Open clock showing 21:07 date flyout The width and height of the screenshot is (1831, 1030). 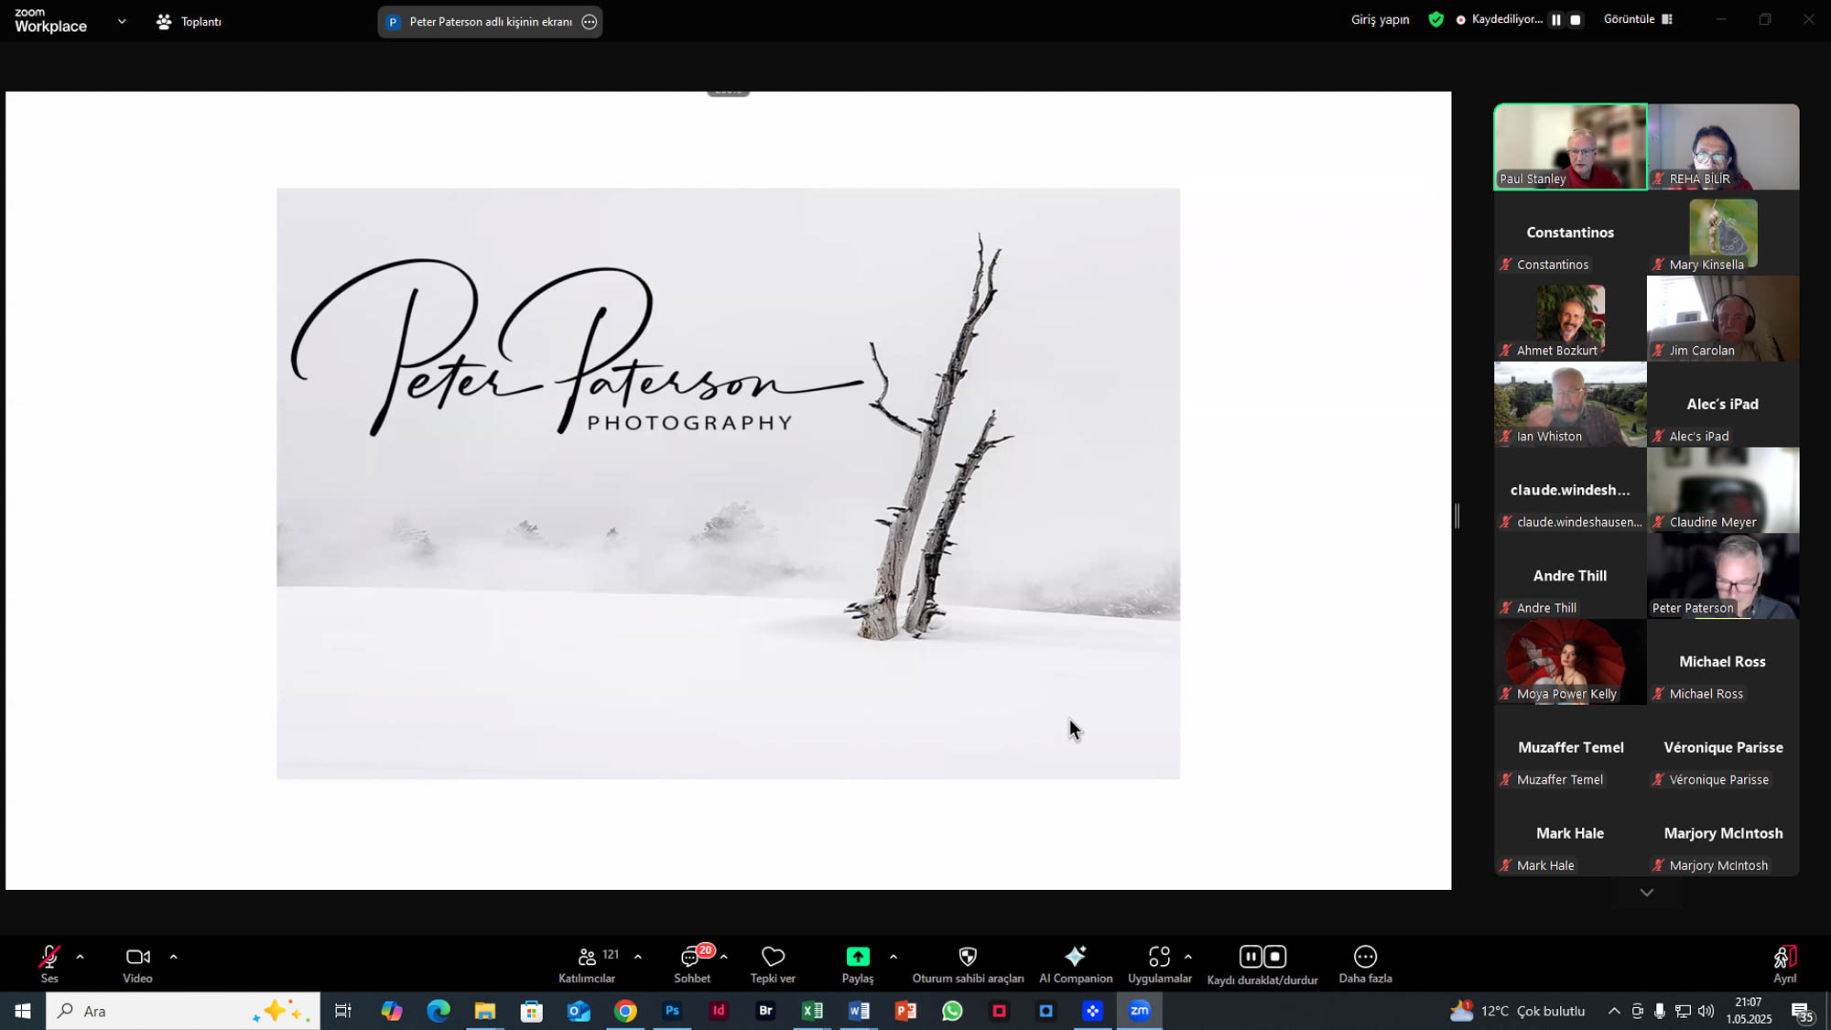1749,1011
